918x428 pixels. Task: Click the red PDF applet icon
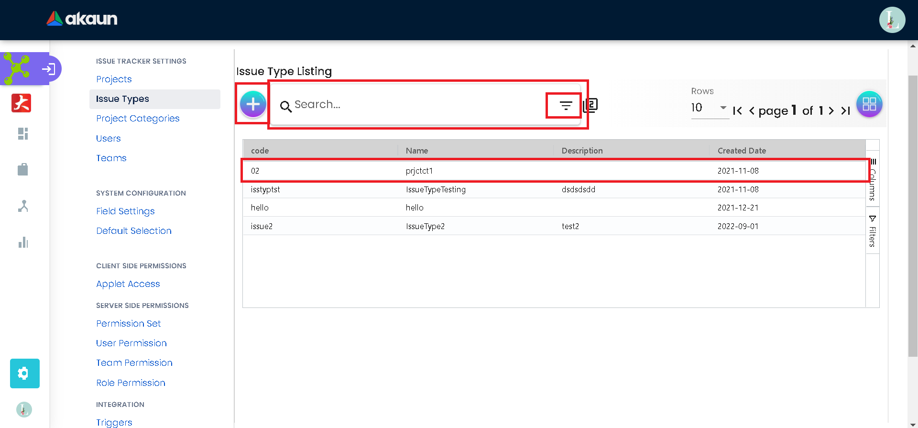[22, 103]
